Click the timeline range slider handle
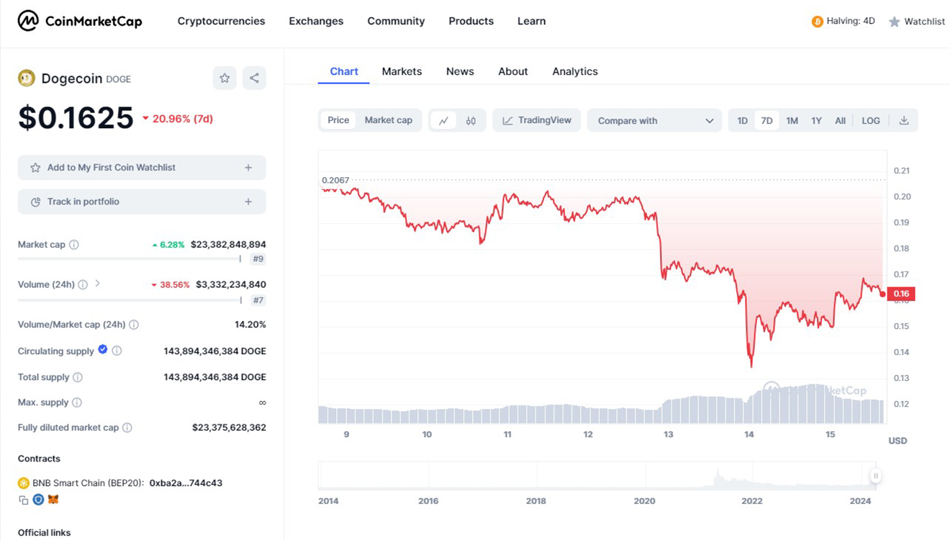Image resolution: width=950 pixels, height=540 pixels. [x=875, y=476]
